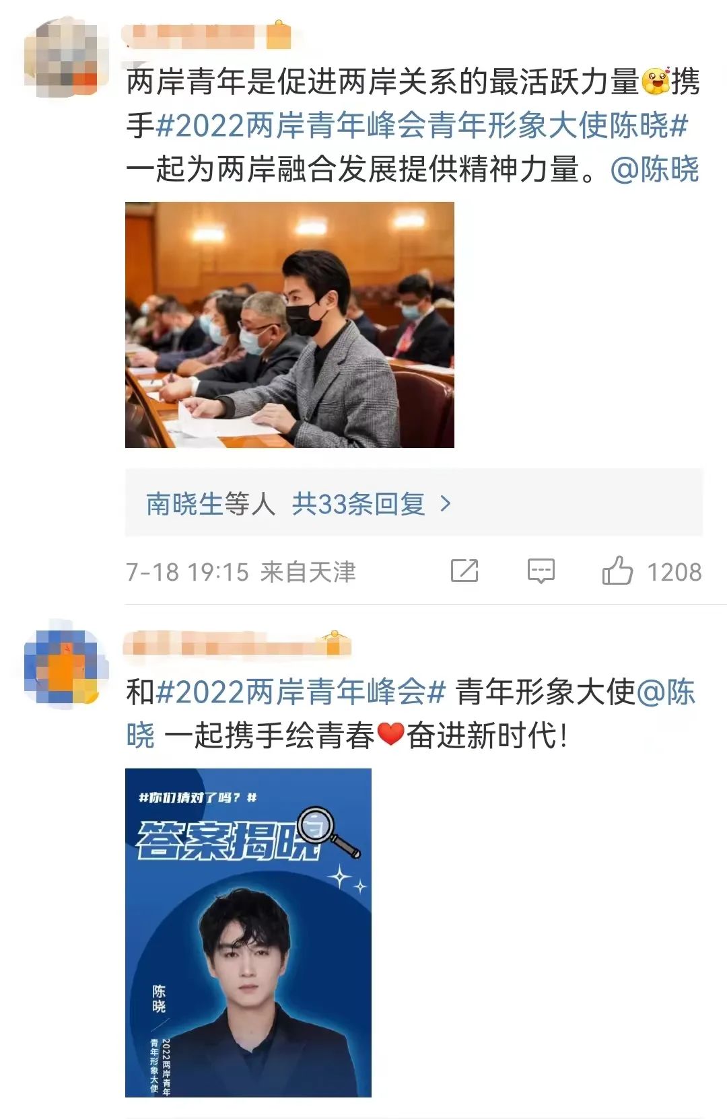Image resolution: width=727 pixels, height=1119 pixels.
Task: Open the comment bubble icon
Action: point(541,571)
